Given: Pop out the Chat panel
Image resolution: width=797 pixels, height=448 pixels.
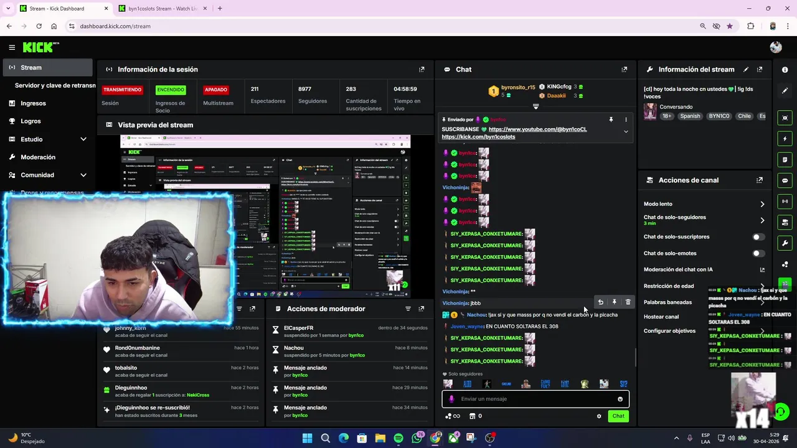Looking at the screenshot, I should point(625,69).
